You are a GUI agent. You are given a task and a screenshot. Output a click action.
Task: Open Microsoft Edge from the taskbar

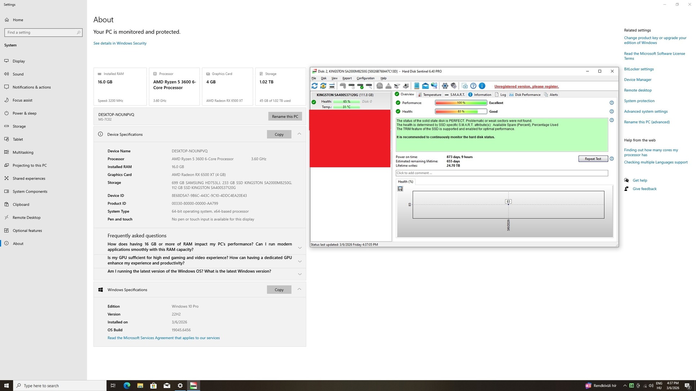pyautogui.click(x=127, y=386)
